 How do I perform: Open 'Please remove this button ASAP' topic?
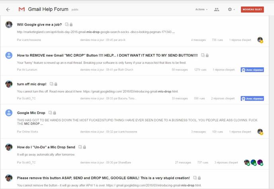tap(103, 178)
